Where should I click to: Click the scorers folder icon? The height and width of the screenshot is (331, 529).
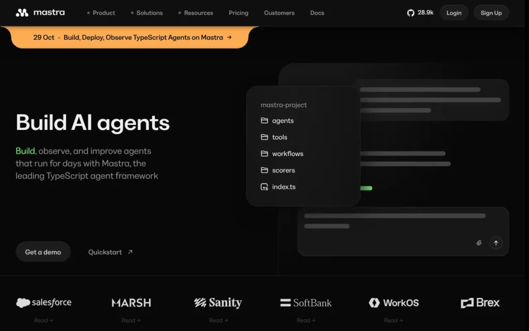pos(264,170)
